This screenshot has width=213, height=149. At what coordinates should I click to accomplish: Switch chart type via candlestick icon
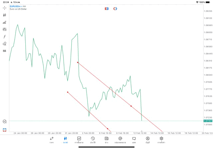click(4, 15)
